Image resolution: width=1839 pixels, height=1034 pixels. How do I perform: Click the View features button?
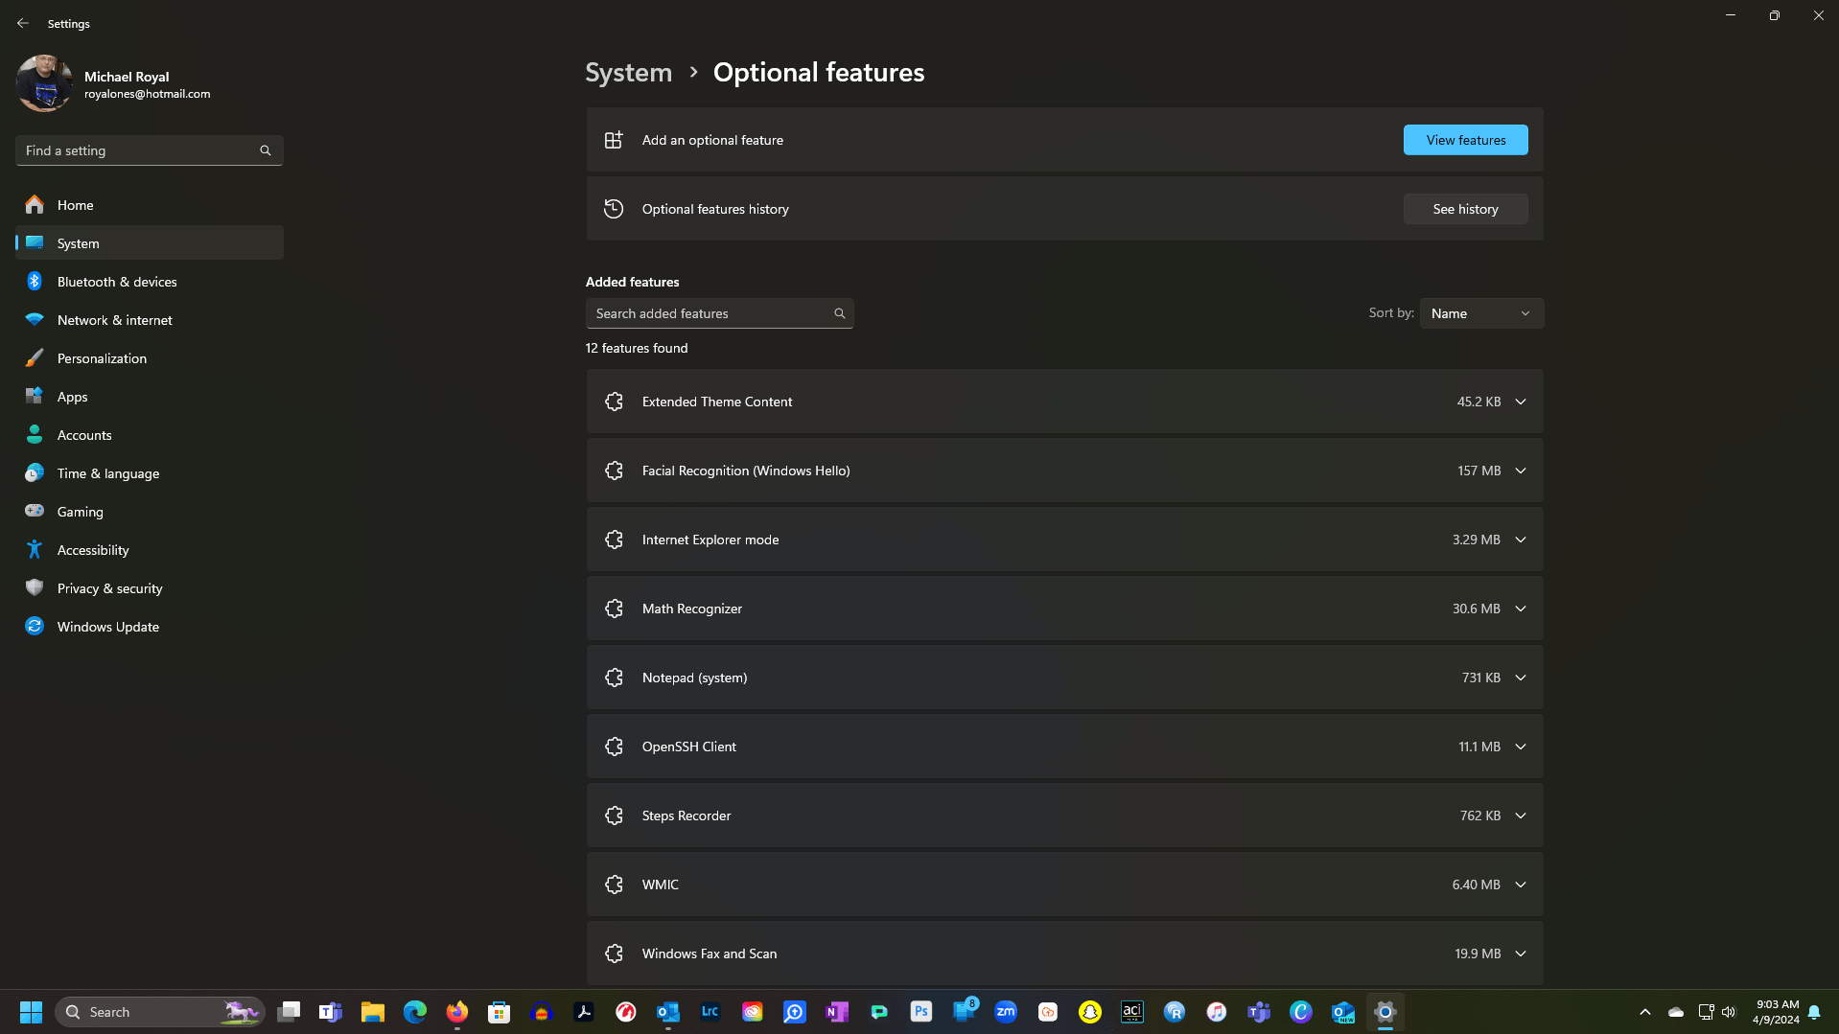(1465, 140)
